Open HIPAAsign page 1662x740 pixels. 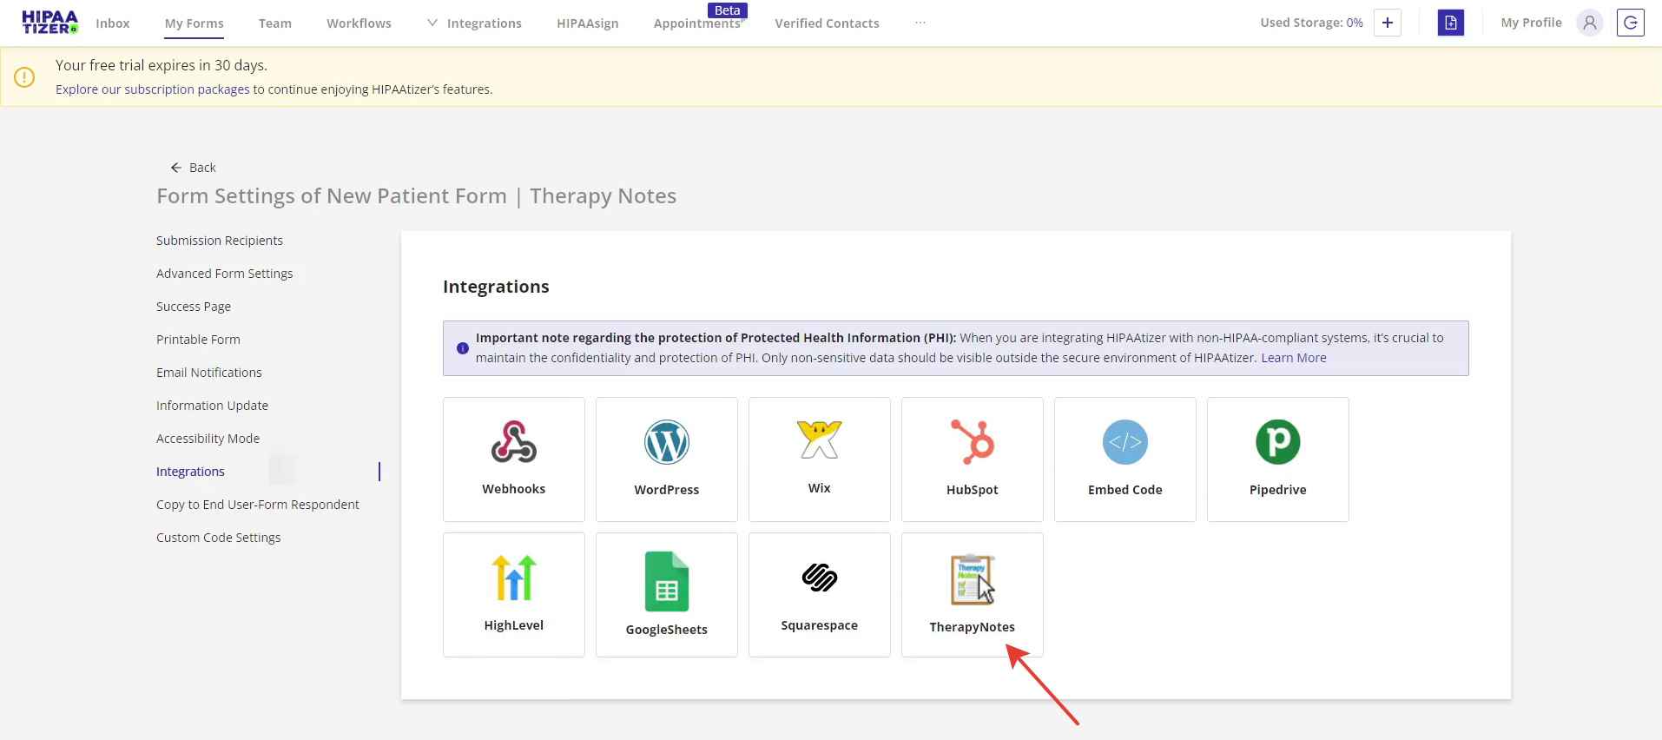coord(588,23)
